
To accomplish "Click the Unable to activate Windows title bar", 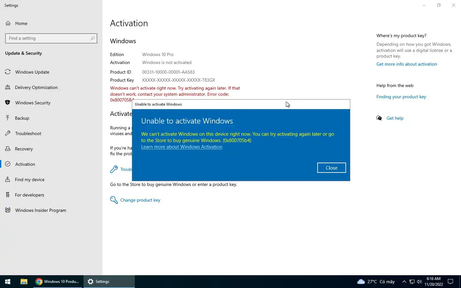I will (x=241, y=104).
